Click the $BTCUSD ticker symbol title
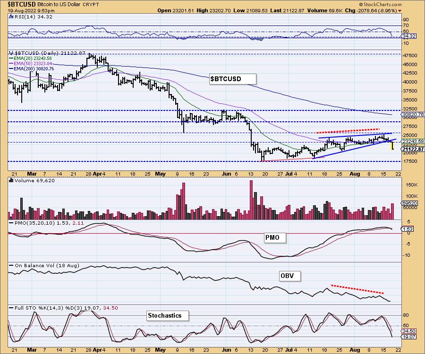425x354 pixels. coord(22,4)
